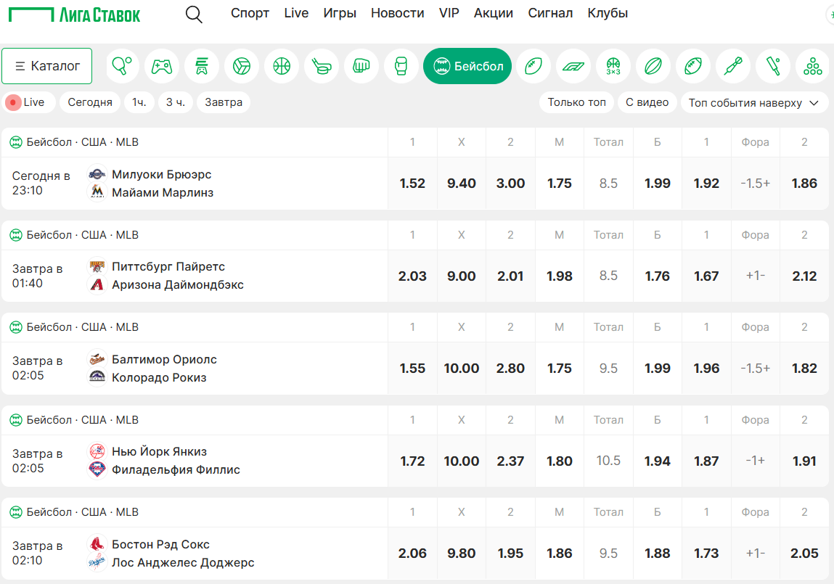Viewport: 834px width, 584px height.
Task: Select the basketball sport icon
Action: [x=282, y=66]
